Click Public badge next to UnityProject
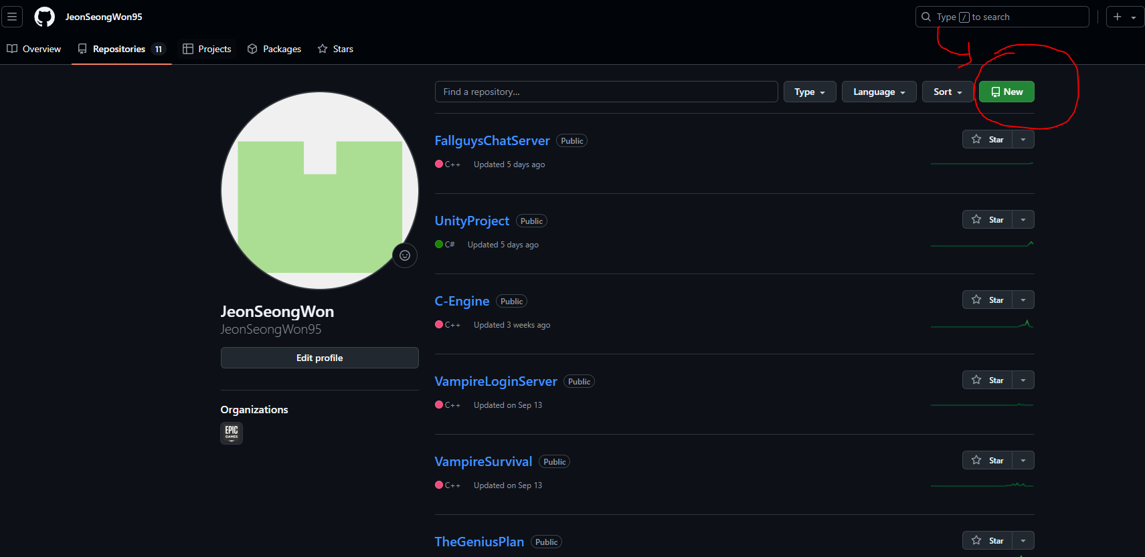This screenshot has width=1145, height=557. pyautogui.click(x=532, y=221)
